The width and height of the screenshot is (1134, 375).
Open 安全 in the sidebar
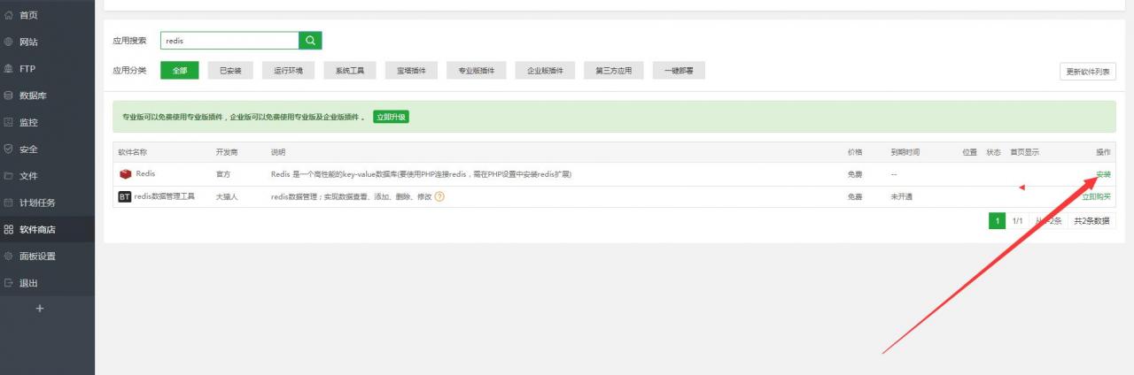[x=47, y=149]
